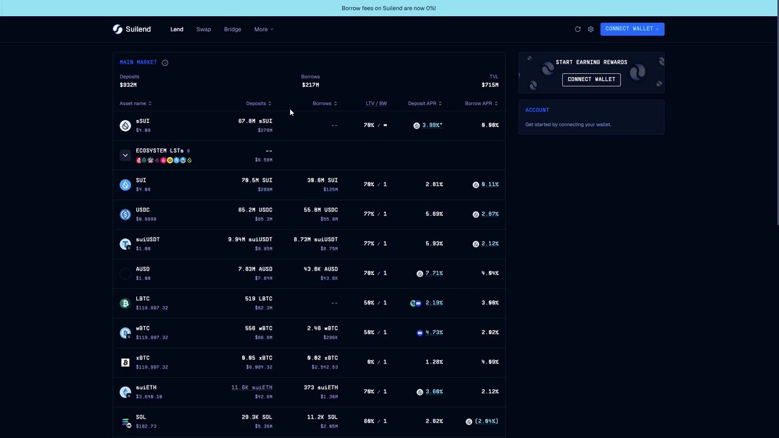This screenshot has width=779, height=438.
Task: Open the Connect Wallet header dropdown
Action: tap(632, 29)
